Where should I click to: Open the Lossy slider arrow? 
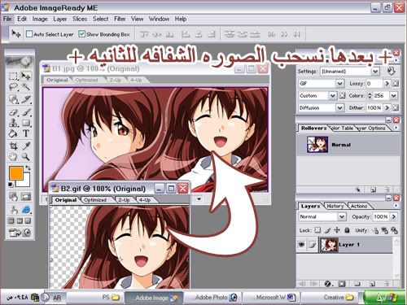click(x=387, y=83)
